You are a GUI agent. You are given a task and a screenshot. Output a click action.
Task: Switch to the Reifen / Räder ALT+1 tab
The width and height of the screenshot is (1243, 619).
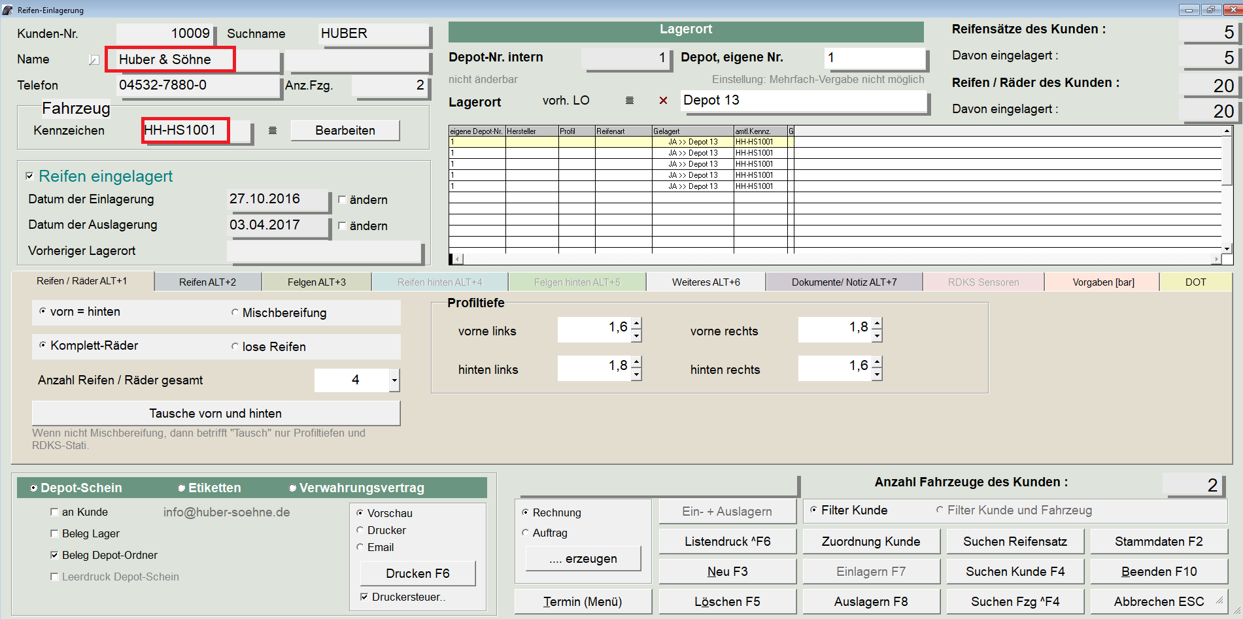(x=82, y=281)
